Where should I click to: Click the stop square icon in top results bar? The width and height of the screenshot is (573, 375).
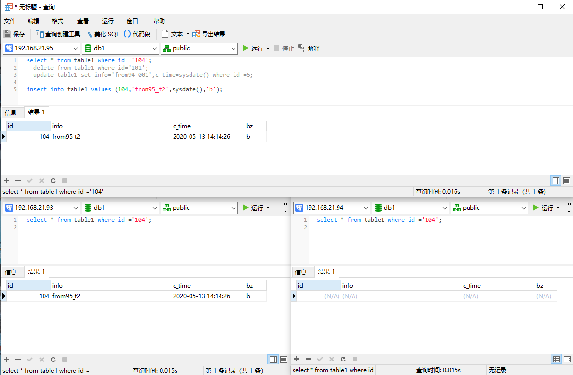[65, 181]
